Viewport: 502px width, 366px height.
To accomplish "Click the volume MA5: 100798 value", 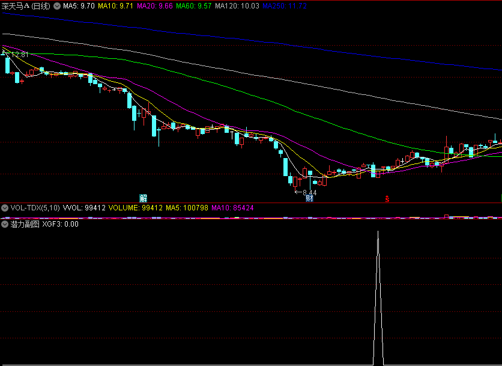I will click(x=187, y=208).
